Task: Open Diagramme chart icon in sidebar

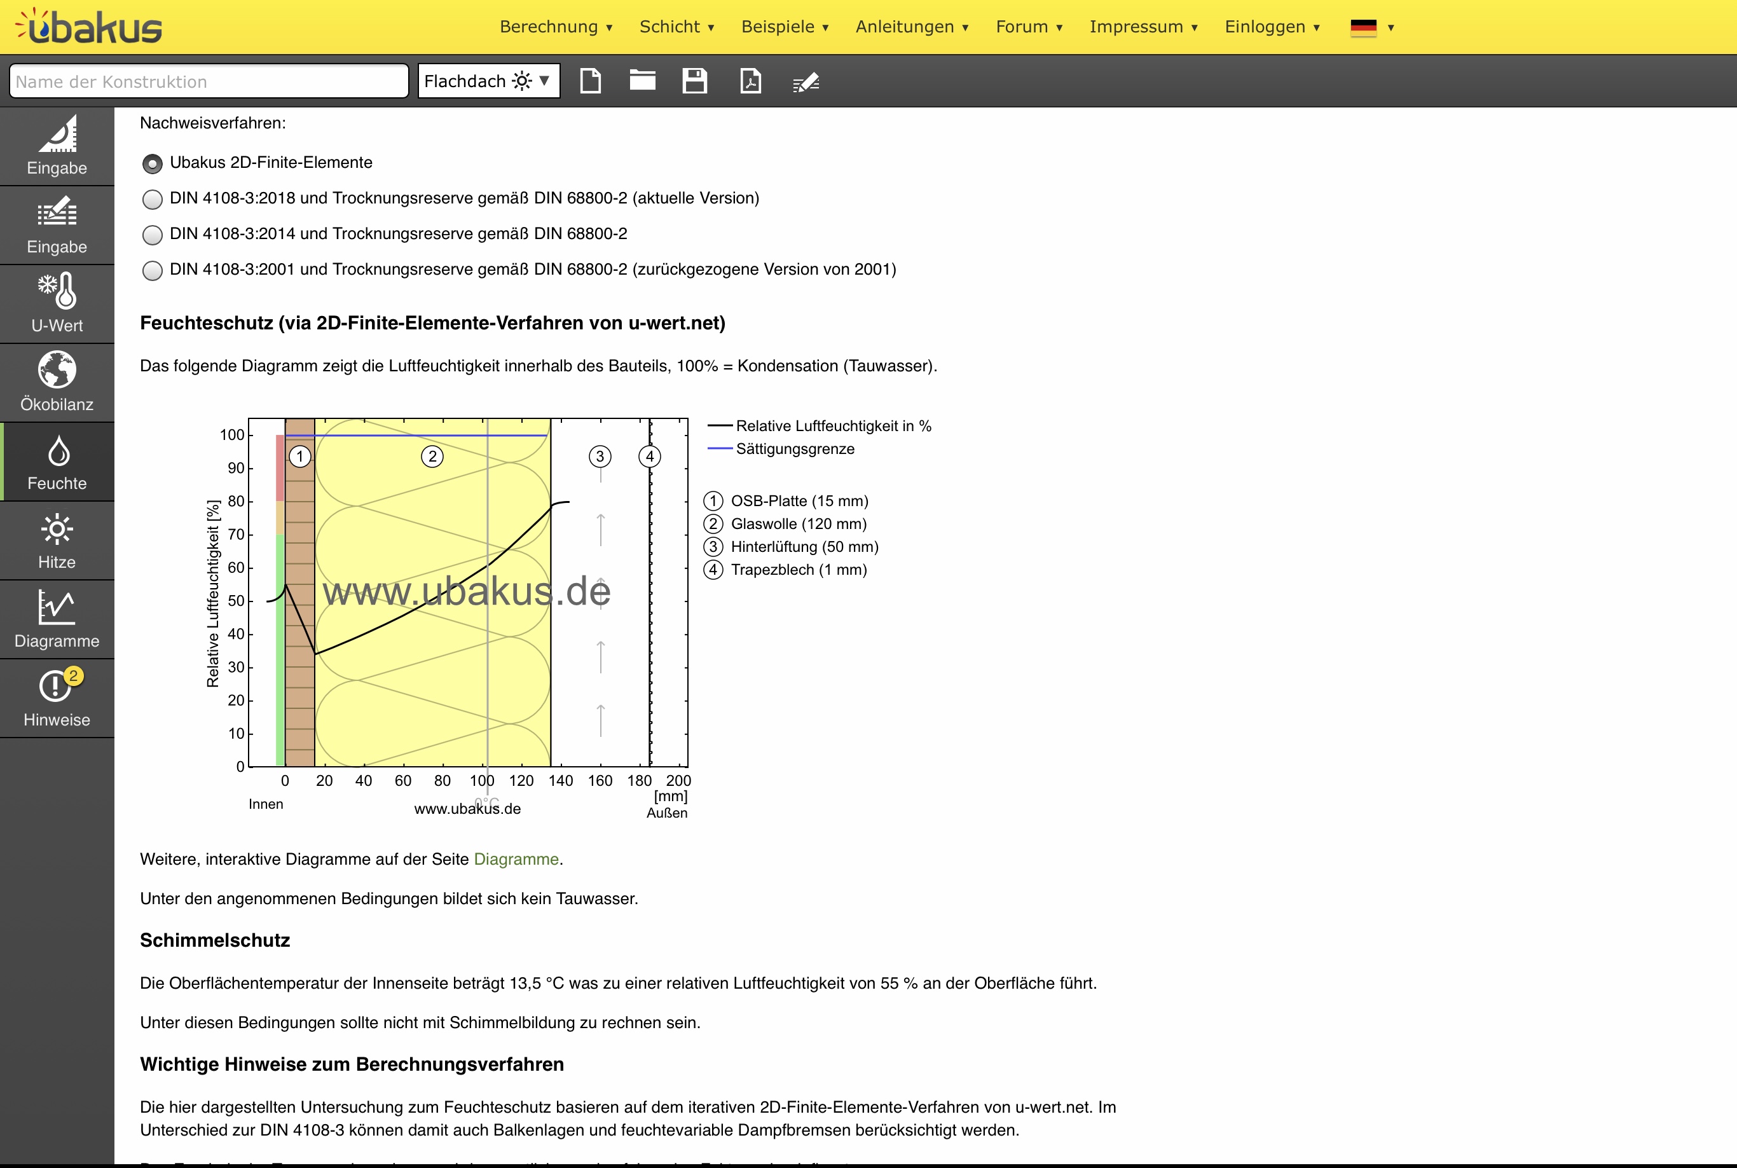Action: click(57, 619)
